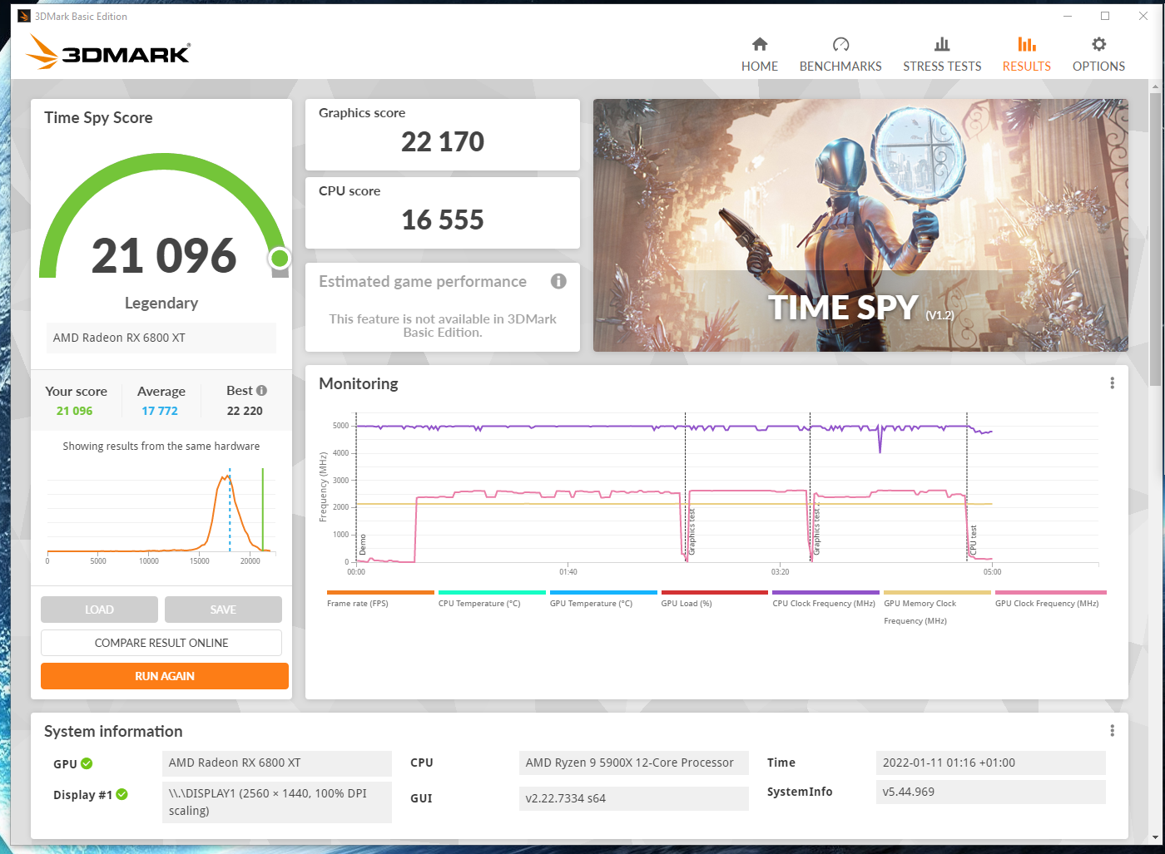Click the green gauge indicator knob
Viewport: 1165px width, 854px height.
click(x=280, y=259)
